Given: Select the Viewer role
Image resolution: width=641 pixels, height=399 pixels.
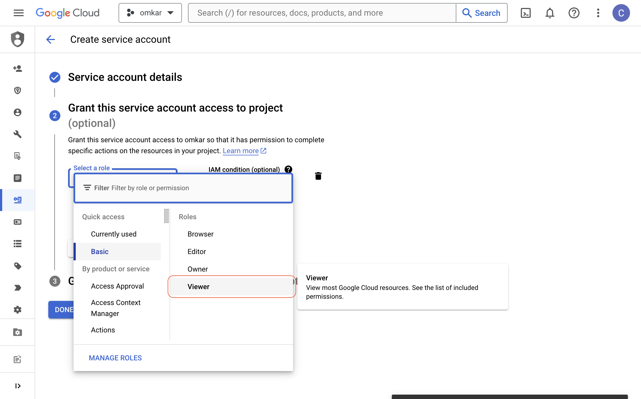Looking at the screenshot, I should (x=198, y=287).
